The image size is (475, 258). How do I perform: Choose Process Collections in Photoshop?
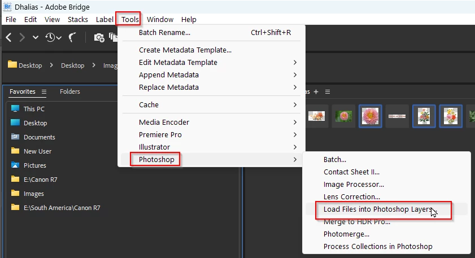click(386, 247)
